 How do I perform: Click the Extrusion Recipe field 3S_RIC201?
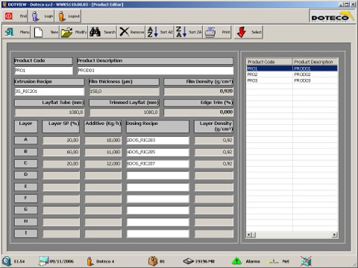[x=49, y=92]
